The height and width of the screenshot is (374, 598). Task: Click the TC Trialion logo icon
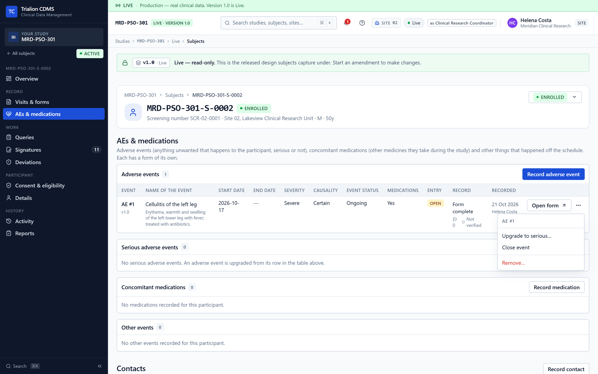click(x=12, y=12)
